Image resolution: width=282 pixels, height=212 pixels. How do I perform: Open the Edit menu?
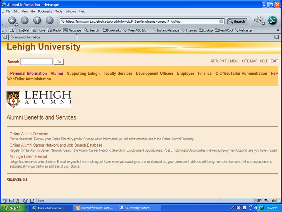point(16,11)
